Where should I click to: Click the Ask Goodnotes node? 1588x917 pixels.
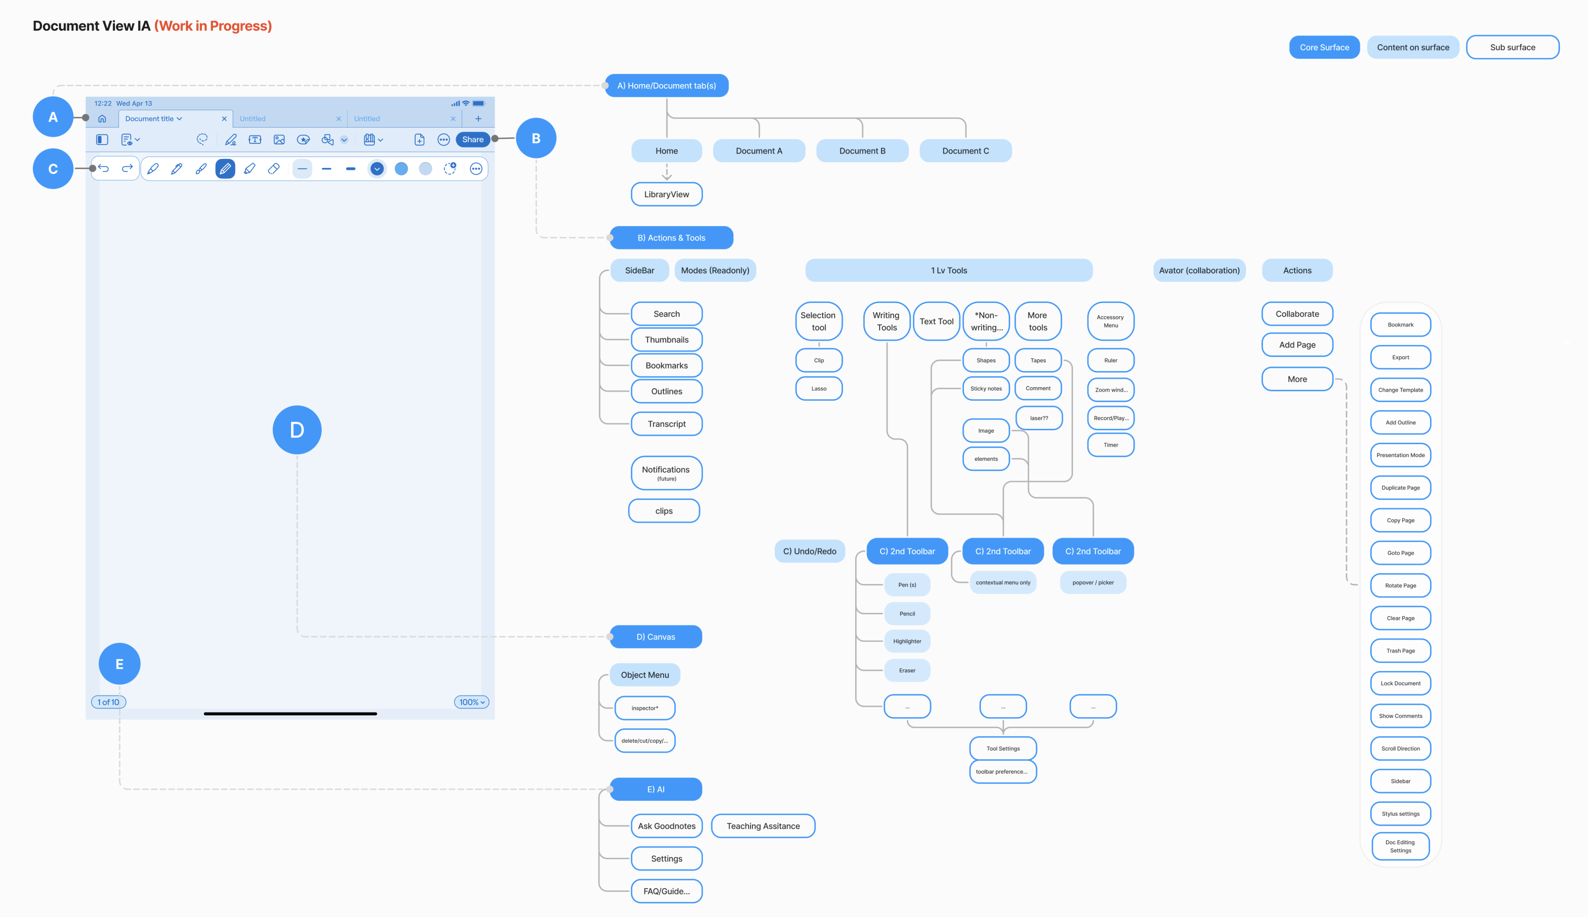coord(666,826)
